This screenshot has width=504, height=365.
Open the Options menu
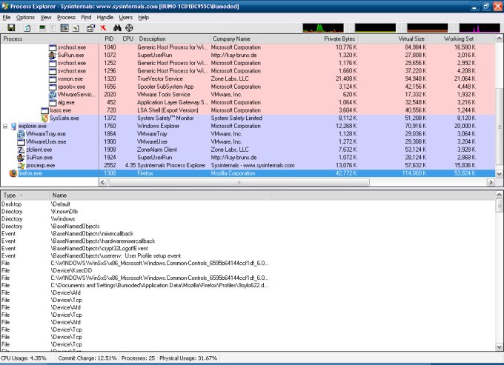(x=25, y=17)
